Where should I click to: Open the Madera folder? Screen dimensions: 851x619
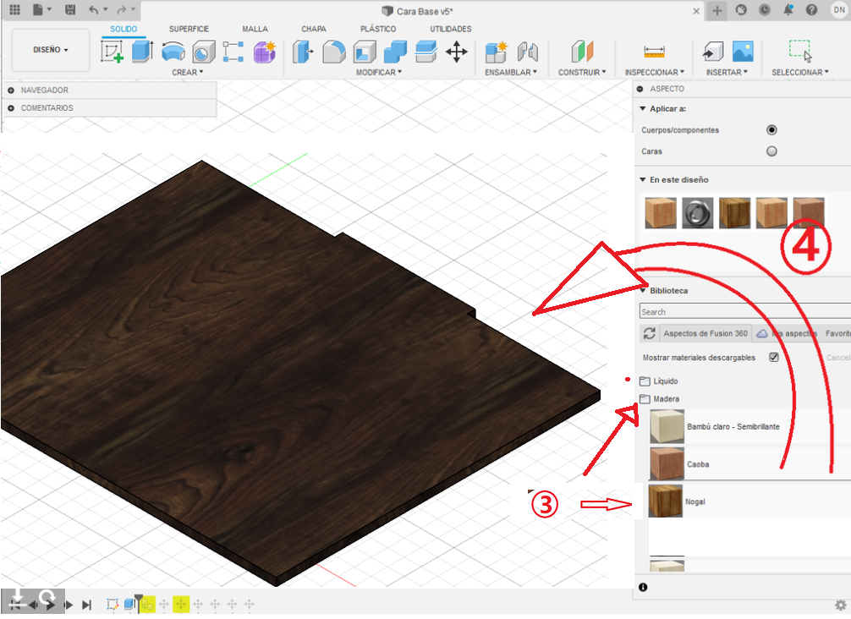660,399
